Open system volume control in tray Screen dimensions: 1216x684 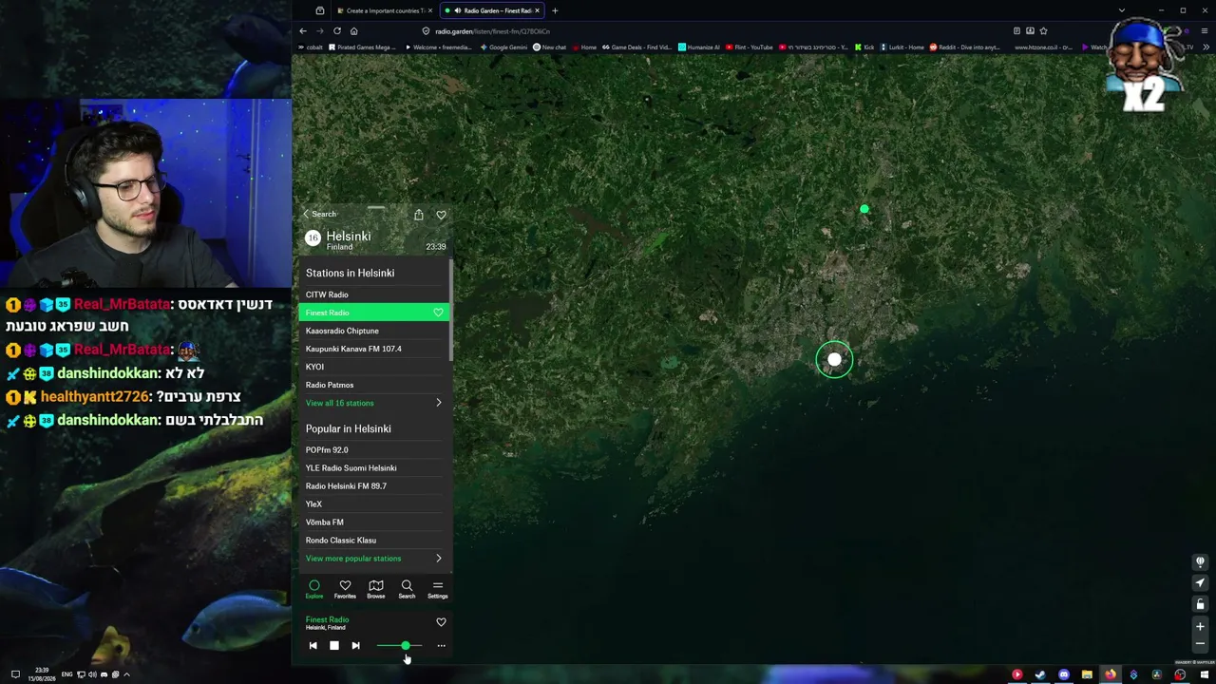92,674
